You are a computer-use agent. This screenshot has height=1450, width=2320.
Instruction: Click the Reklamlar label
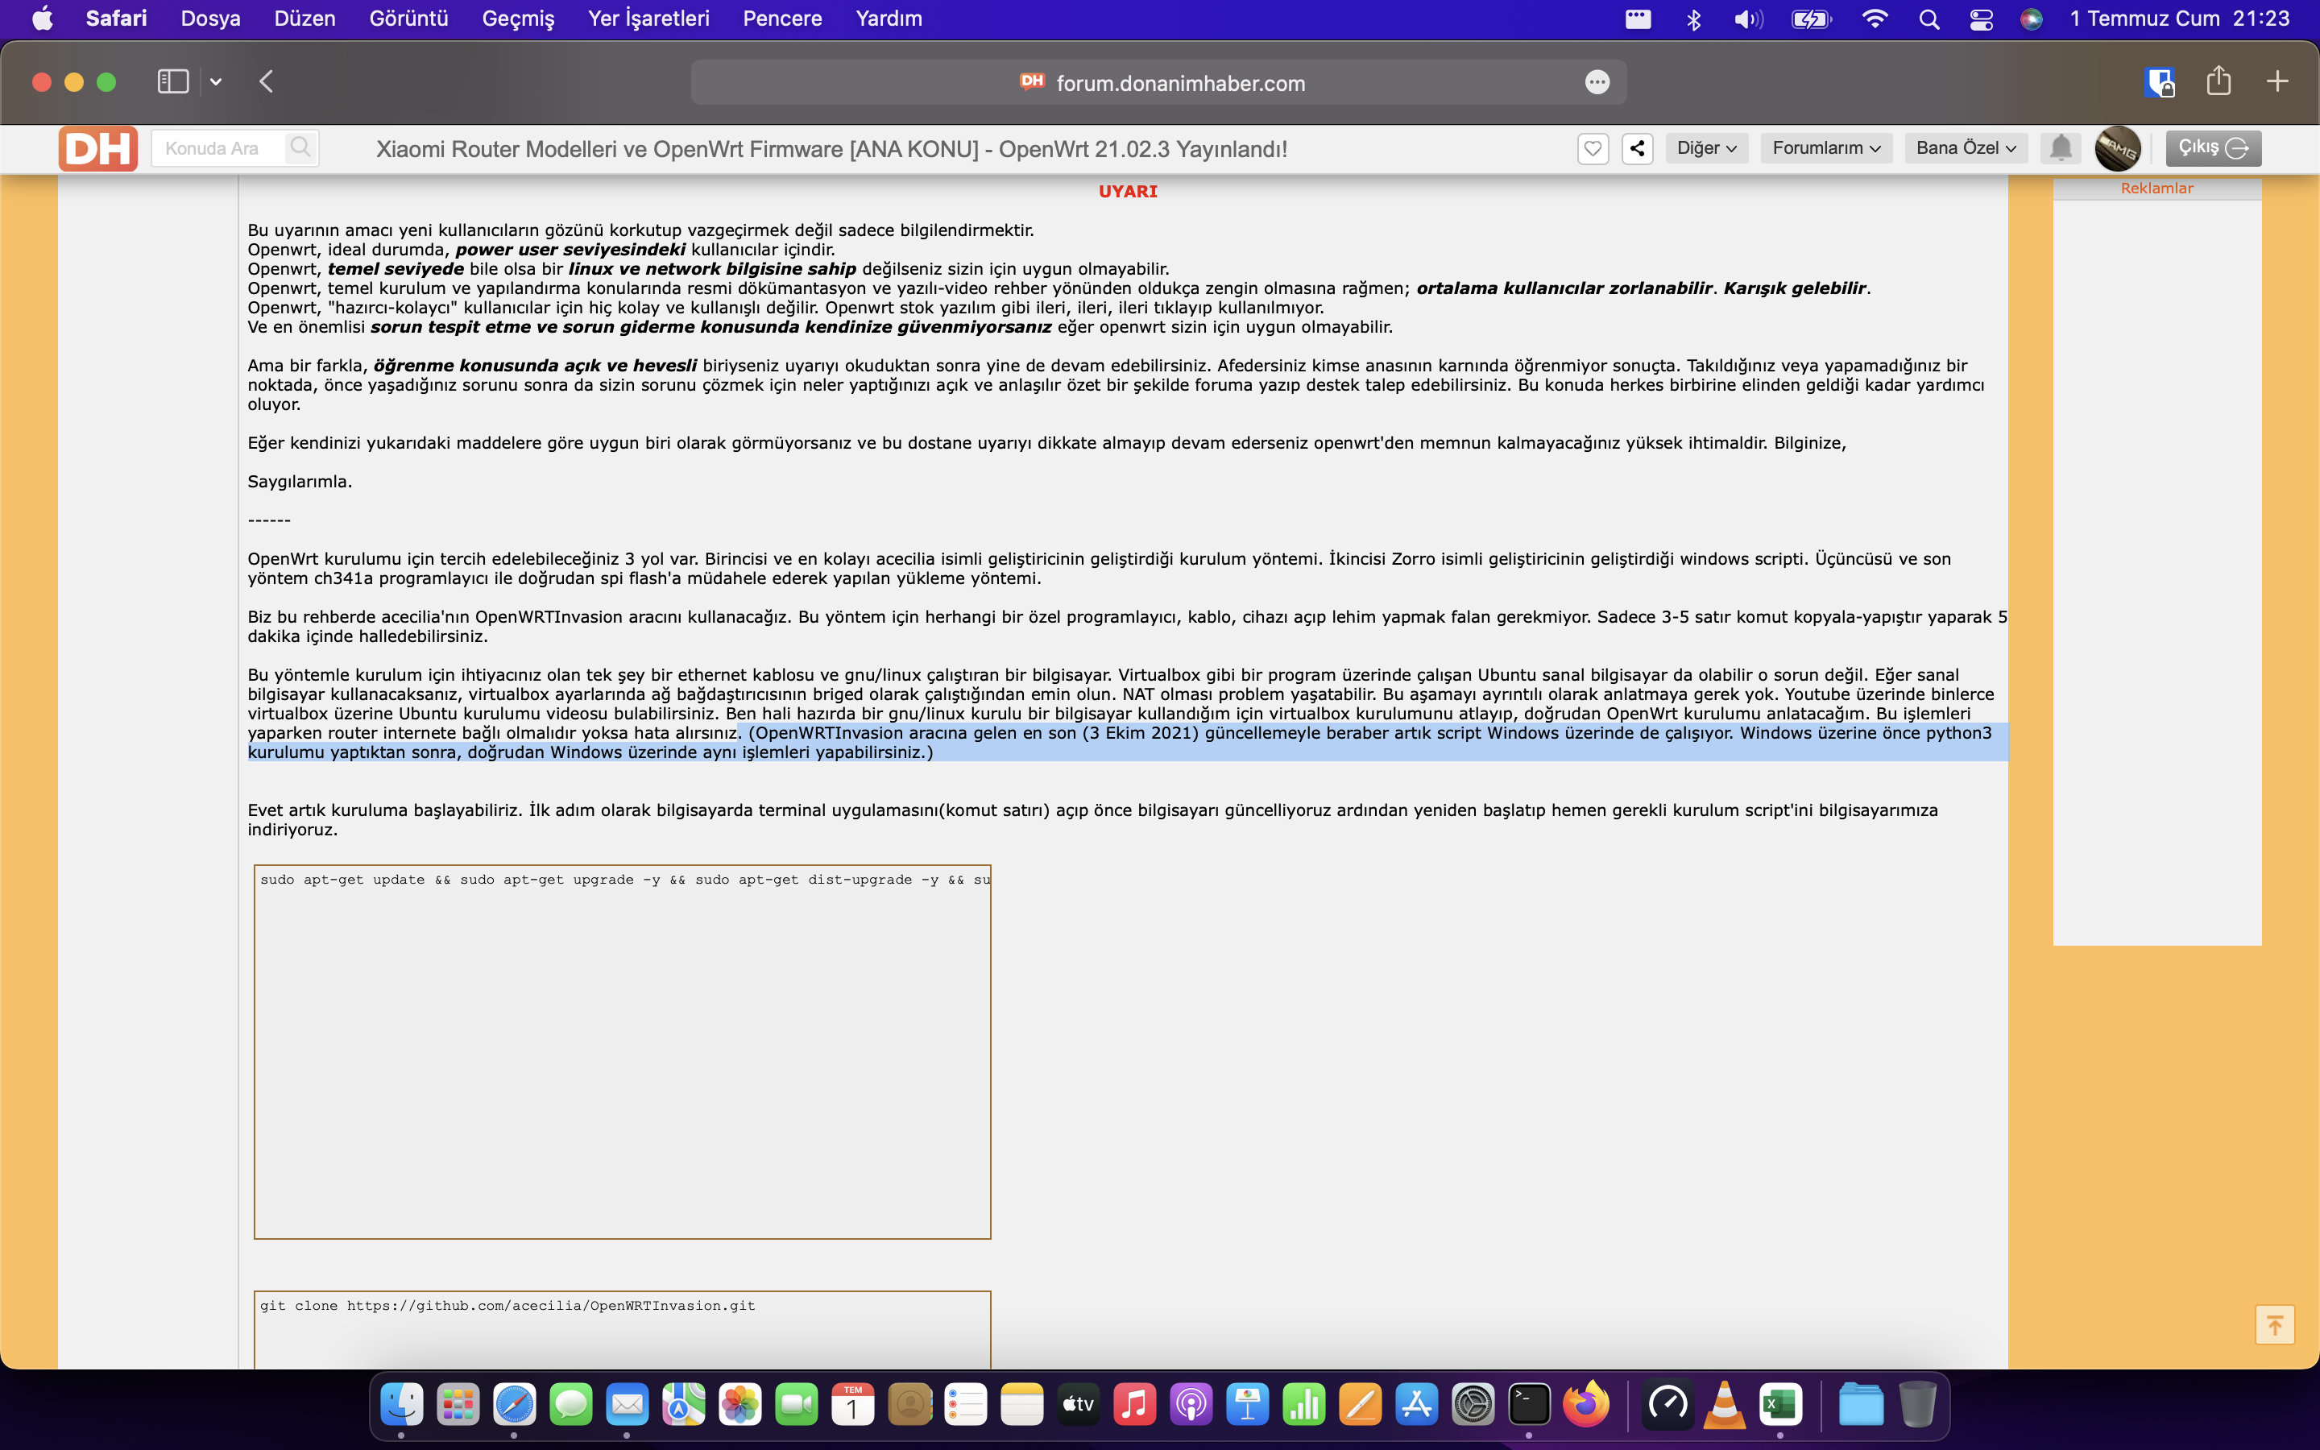click(2156, 188)
